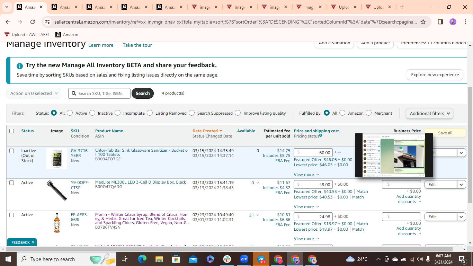Open Chrome's tab search dropdown
Viewport: 473px width, 266px height.
pos(7,7)
